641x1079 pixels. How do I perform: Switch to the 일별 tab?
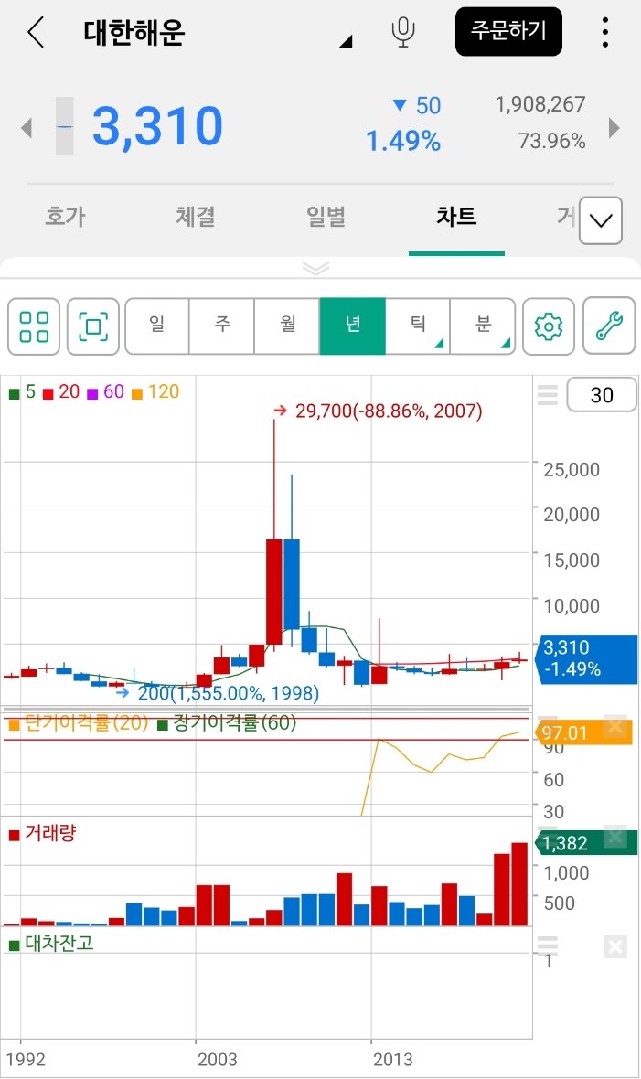click(x=326, y=217)
